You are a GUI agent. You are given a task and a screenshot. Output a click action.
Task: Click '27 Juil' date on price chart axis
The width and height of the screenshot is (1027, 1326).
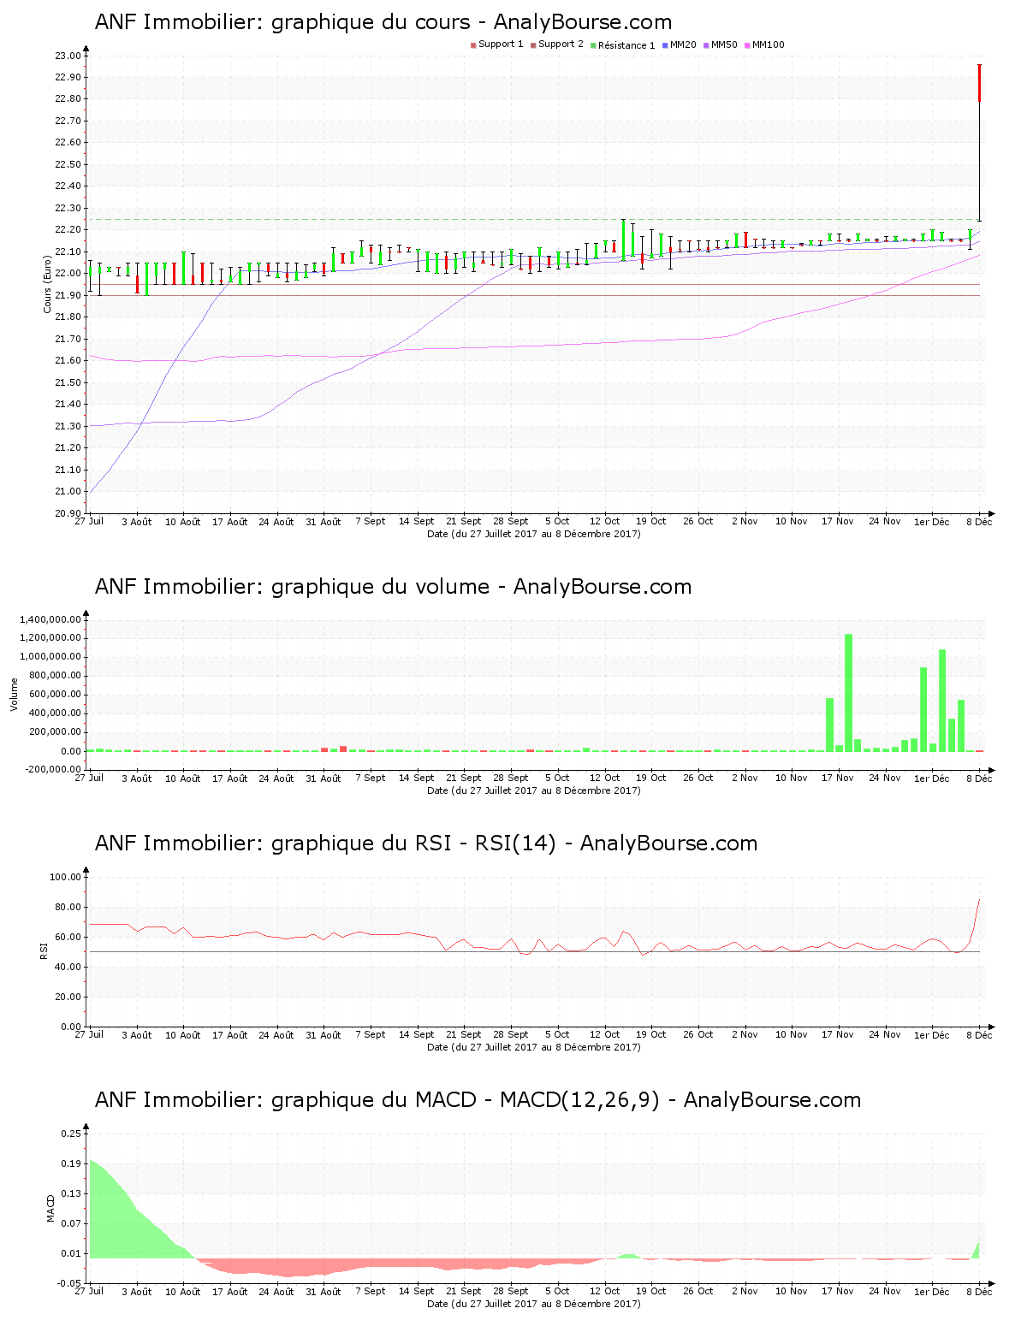click(89, 521)
